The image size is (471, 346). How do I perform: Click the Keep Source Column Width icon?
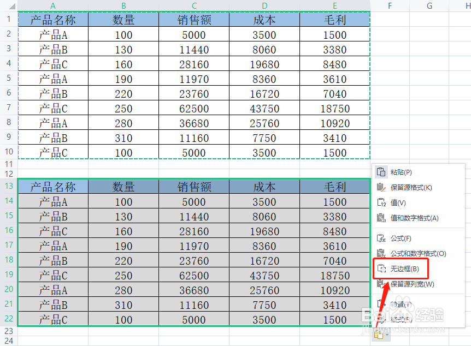coord(381,283)
